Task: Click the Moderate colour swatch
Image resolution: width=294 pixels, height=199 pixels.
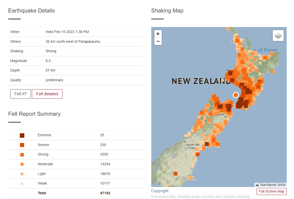Action: (x=22, y=164)
